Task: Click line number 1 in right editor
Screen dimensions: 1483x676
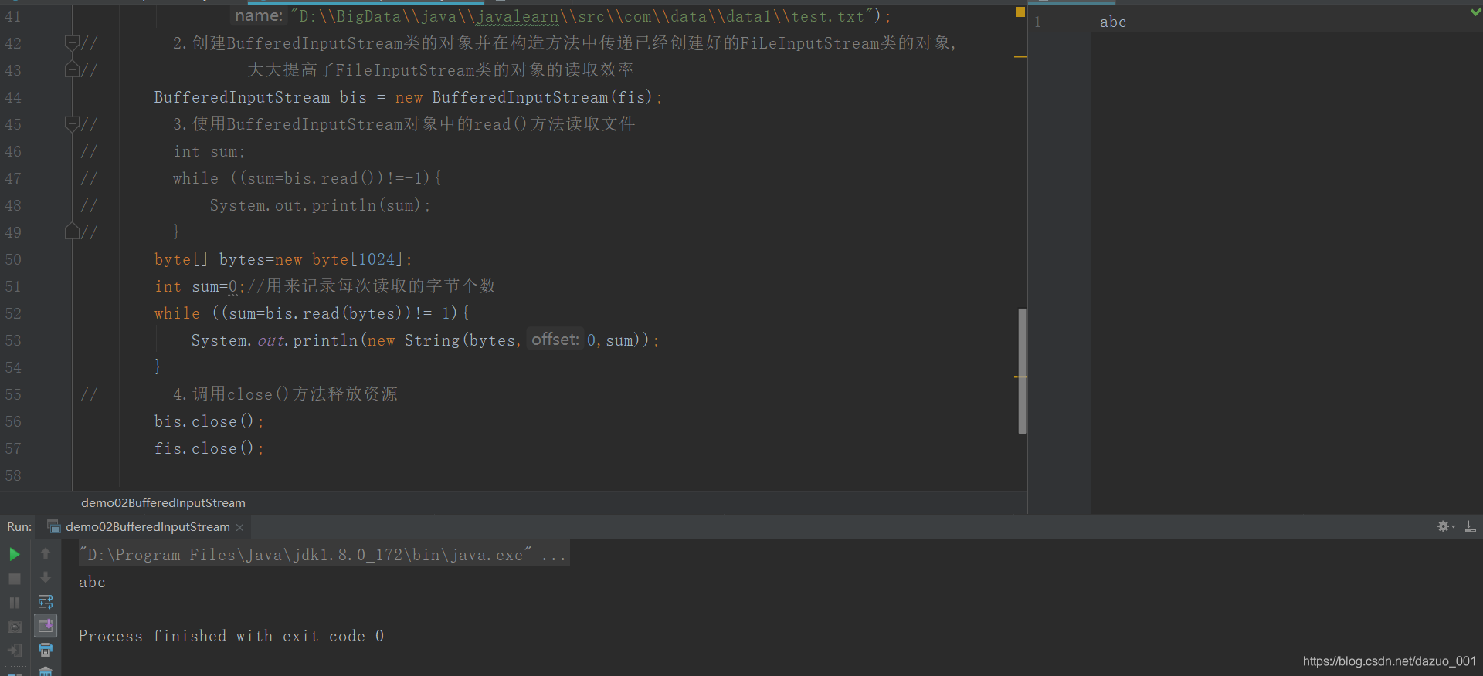Action: [x=1037, y=22]
